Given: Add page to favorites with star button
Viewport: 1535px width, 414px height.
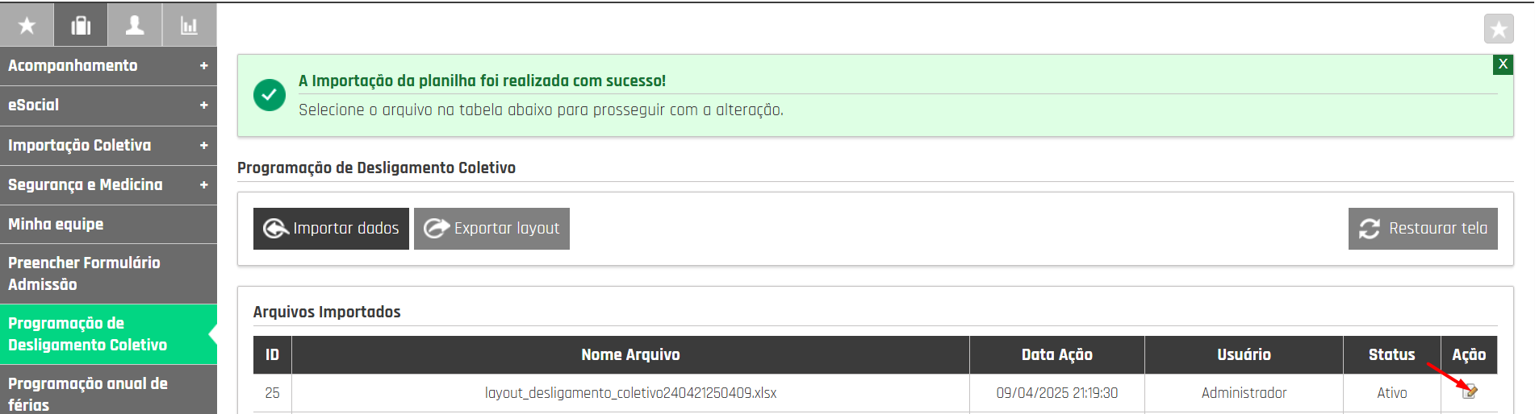Looking at the screenshot, I should coord(1499,29).
